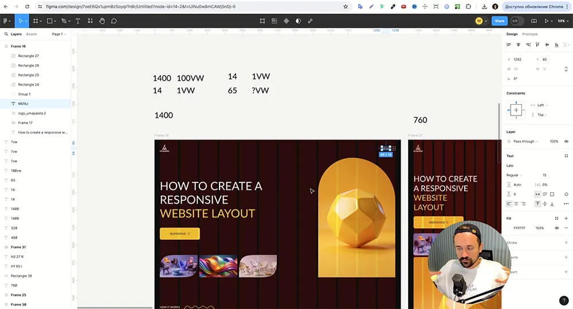The width and height of the screenshot is (573, 309).
Task: Toggle fill visibility eye icon
Action: (x=556, y=228)
